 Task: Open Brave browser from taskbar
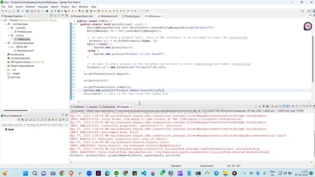point(71,173)
